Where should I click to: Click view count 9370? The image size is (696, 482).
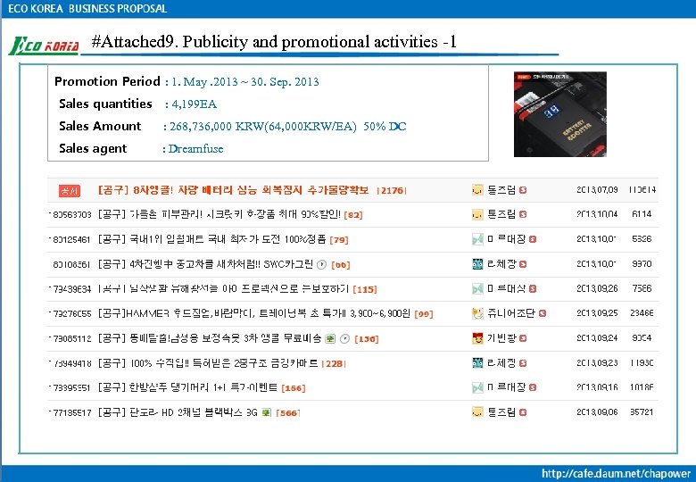click(642, 263)
